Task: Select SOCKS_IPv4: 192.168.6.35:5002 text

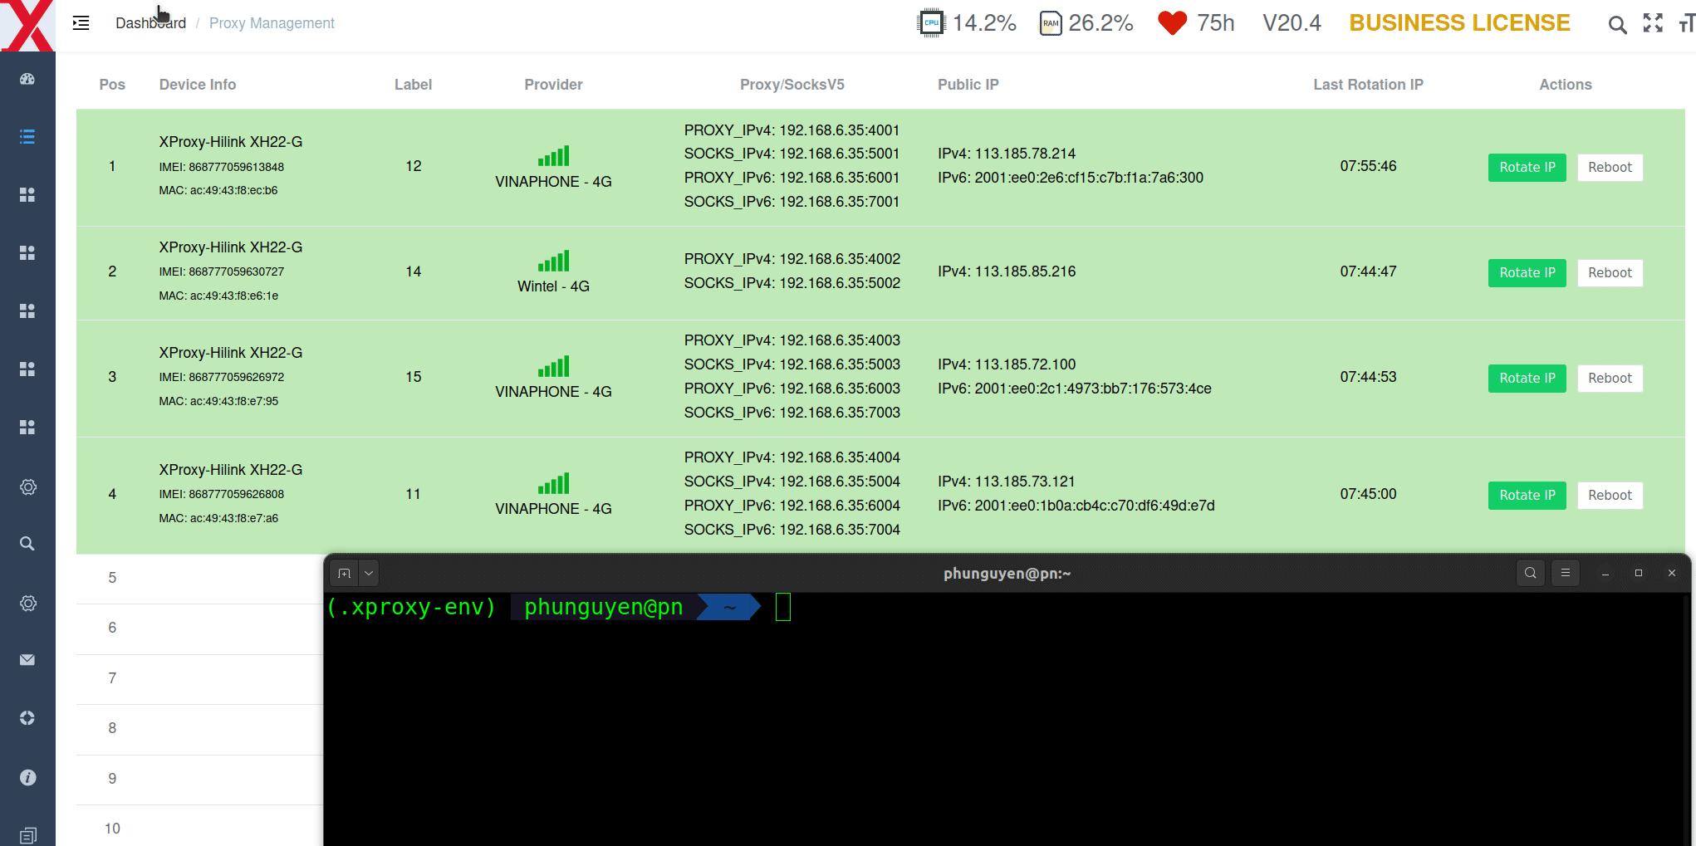Action: [792, 283]
